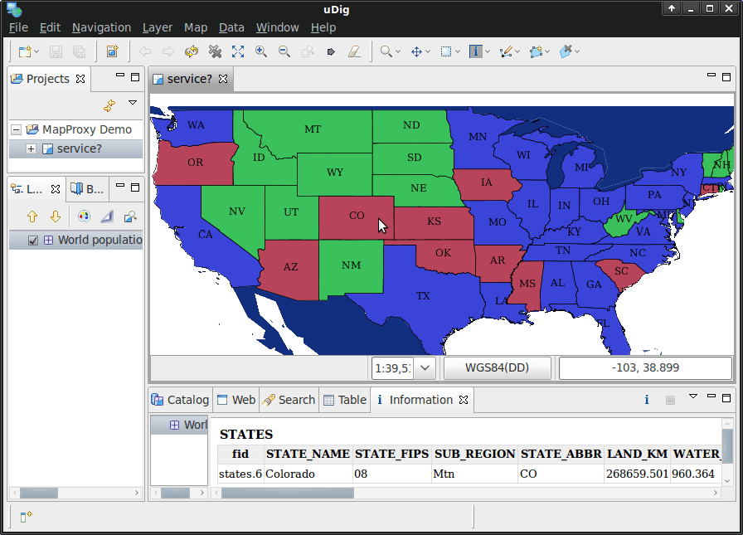Click the eraser rollback icon
743x535 pixels.
354,51
